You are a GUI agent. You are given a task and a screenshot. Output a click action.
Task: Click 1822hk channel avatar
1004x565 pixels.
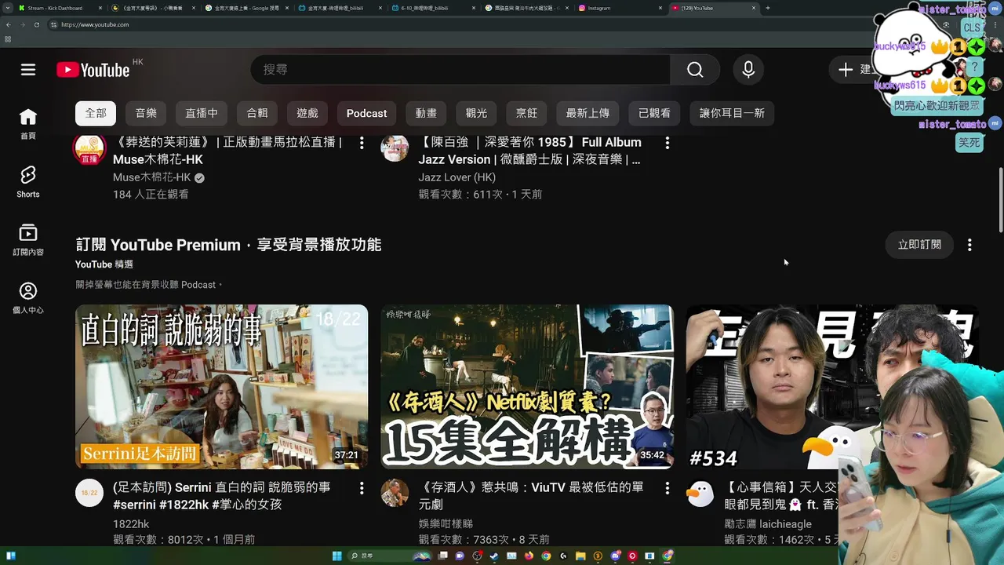[89, 493]
